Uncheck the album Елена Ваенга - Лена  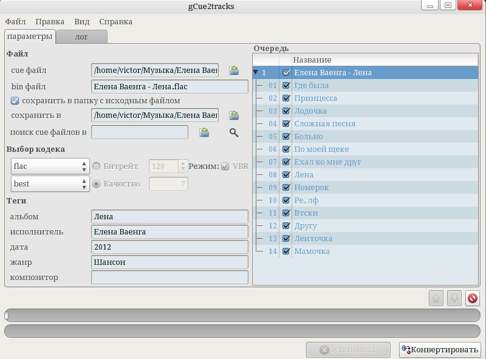pyautogui.click(x=286, y=72)
